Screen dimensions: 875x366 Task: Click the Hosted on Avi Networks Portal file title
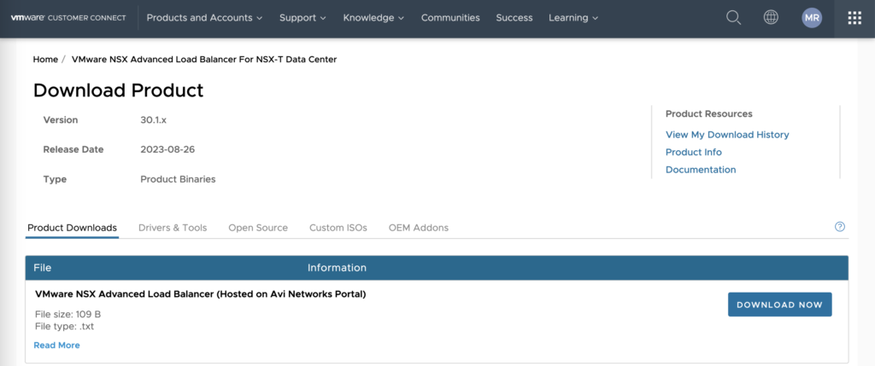[200, 294]
